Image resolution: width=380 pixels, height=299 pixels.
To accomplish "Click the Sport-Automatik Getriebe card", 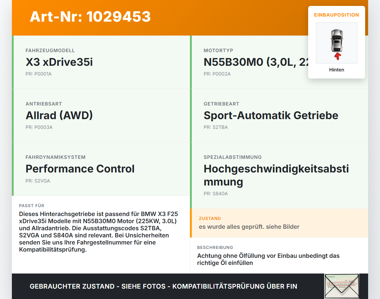I will point(279,116).
